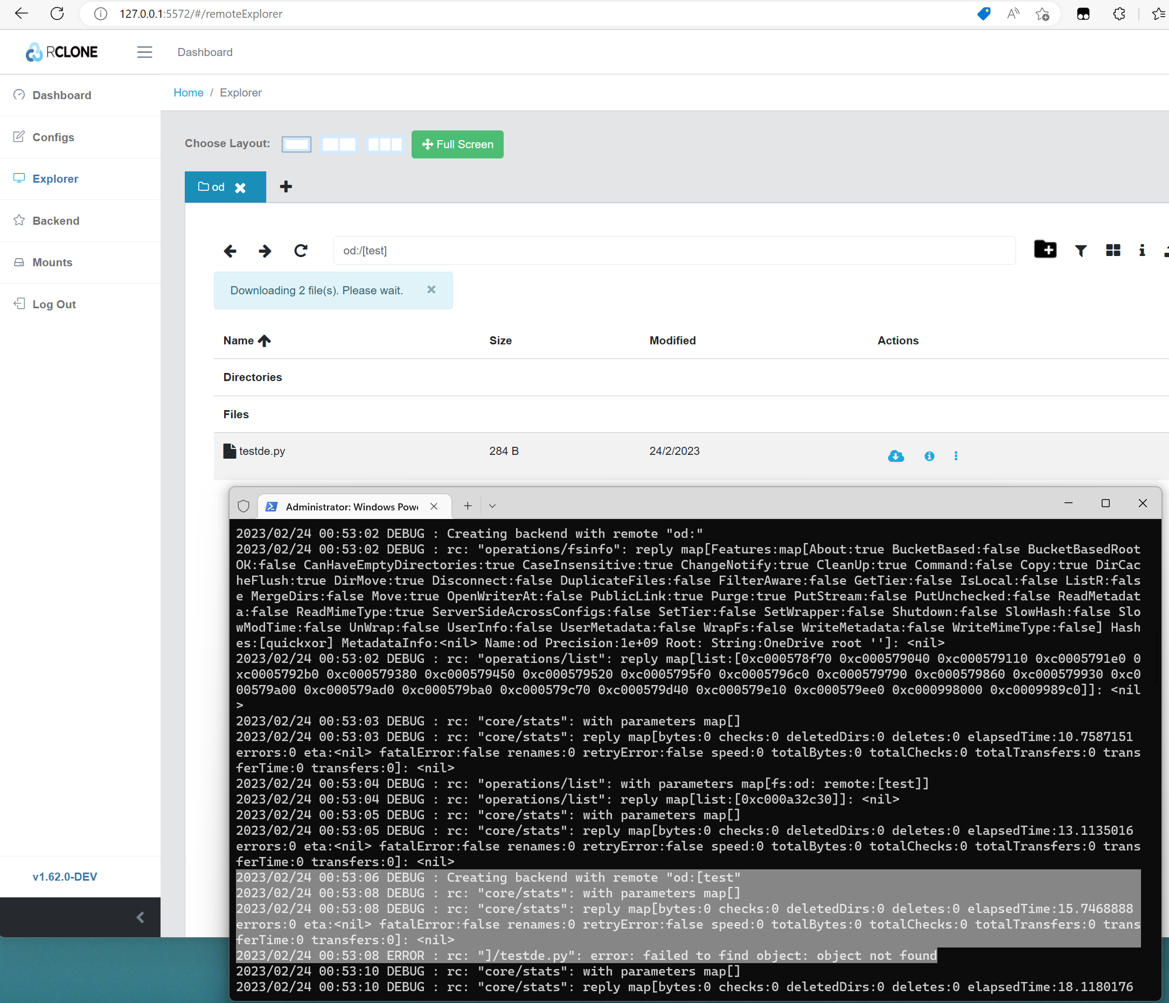Click the remote info icon in toolbar
Viewport: 1169px width, 1003px height.
[x=1142, y=251]
